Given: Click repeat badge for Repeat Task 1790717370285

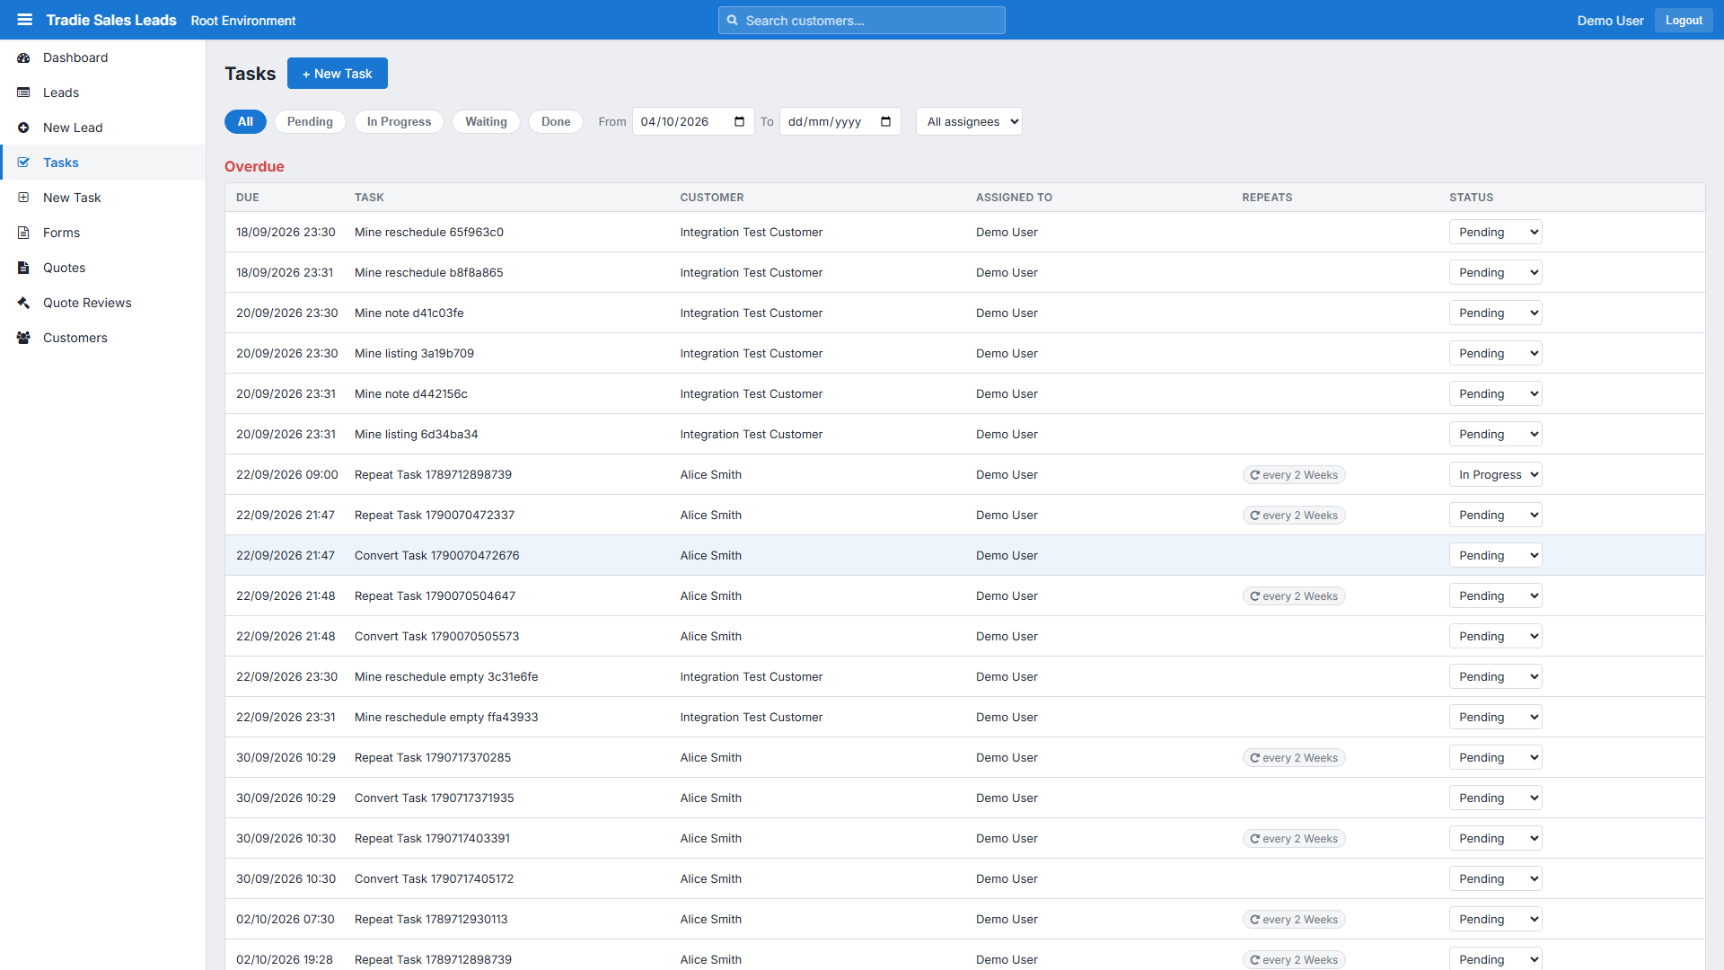Looking at the screenshot, I should pos(1294,758).
